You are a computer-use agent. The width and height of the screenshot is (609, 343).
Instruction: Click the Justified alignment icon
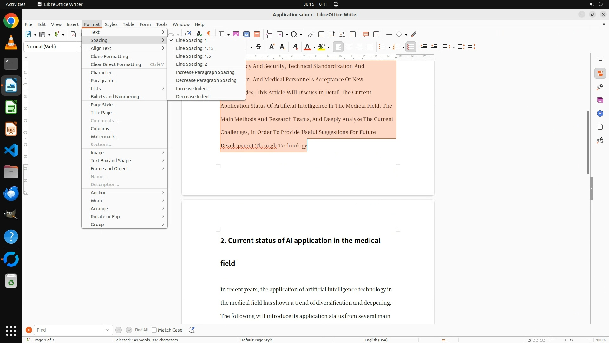click(370, 47)
